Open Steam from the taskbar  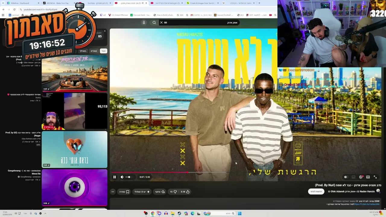coord(179,213)
